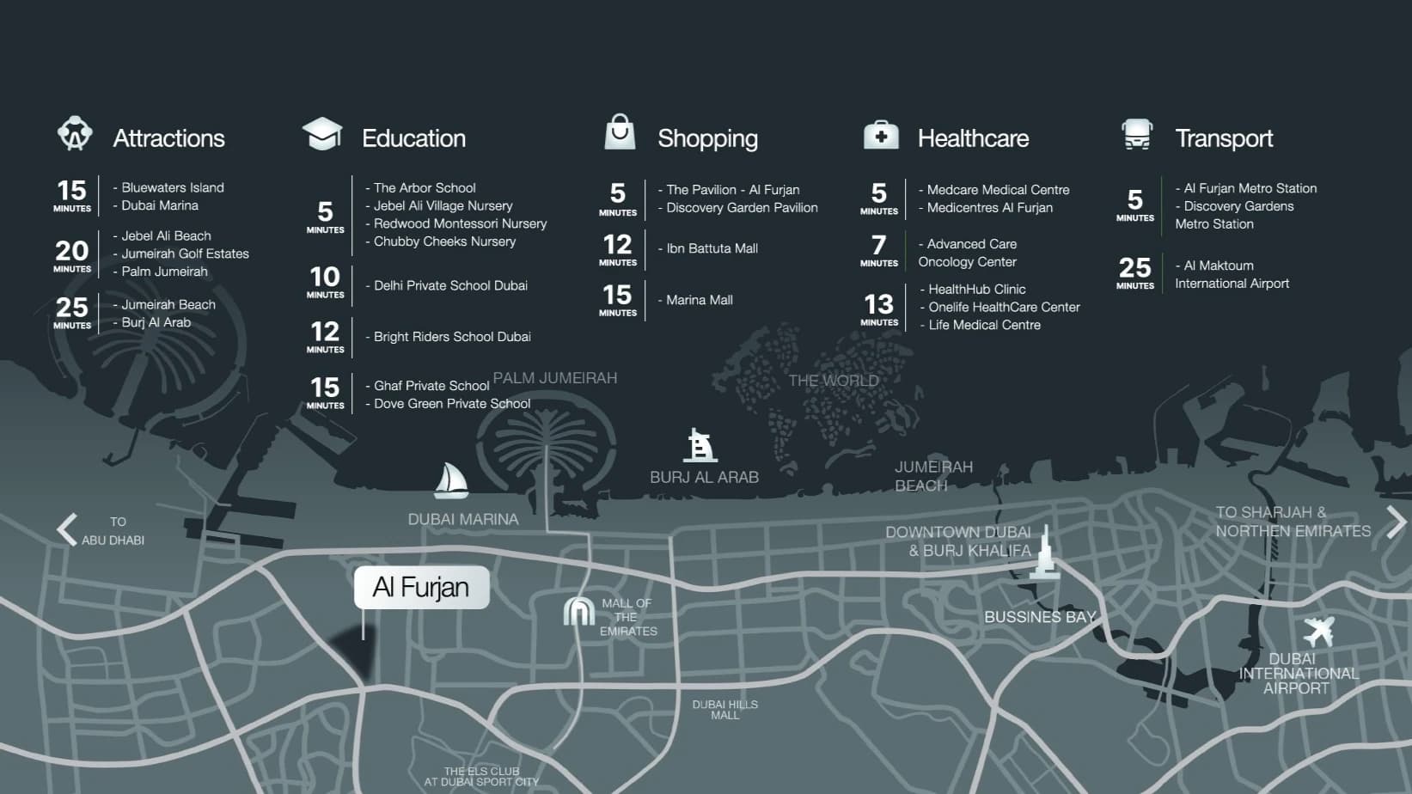The height and width of the screenshot is (794, 1412).
Task: Click the Dubai International Airport plane icon
Action: coord(1318,632)
